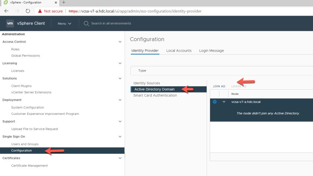This screenshot has height=176, width=313.
Task: Select Smart Card Authentication
Action: 155,95
